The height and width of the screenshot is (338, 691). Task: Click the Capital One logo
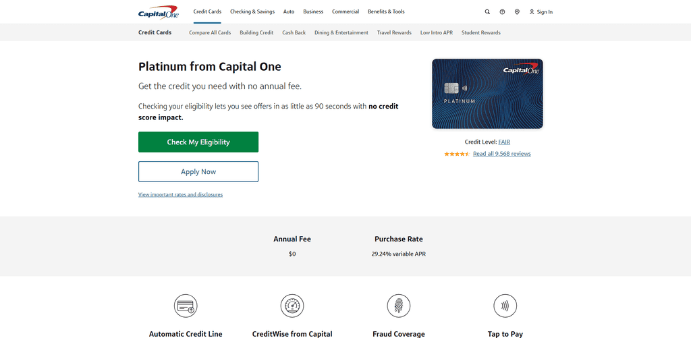click(x=158, y=12)
